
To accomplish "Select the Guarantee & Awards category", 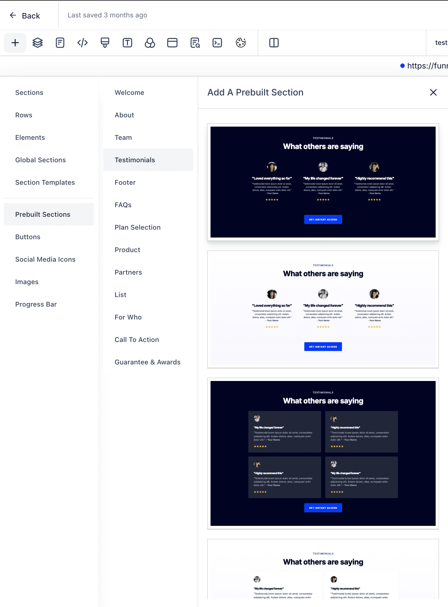I will [x=148, y=362].
